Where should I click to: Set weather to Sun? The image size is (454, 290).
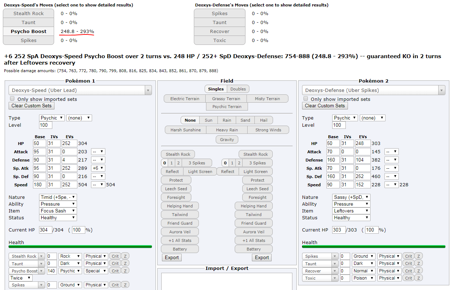[x=209, y=120]
